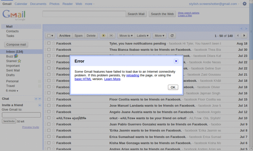Open Calendar from top navigation

click(21, 4)
